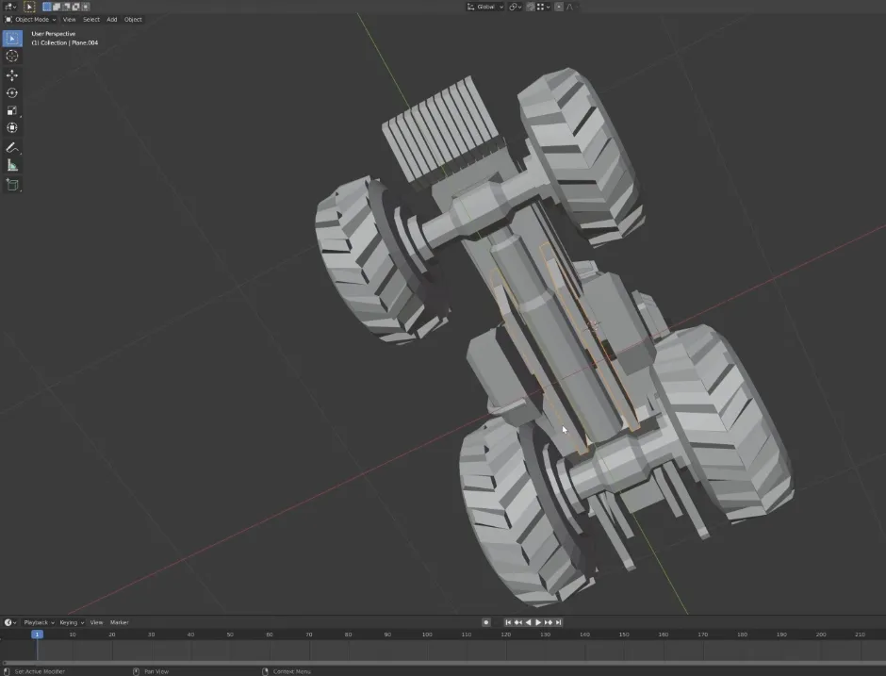The image size is (886, 676).
Task: Select the Transform tool
Action: [12, 127]
